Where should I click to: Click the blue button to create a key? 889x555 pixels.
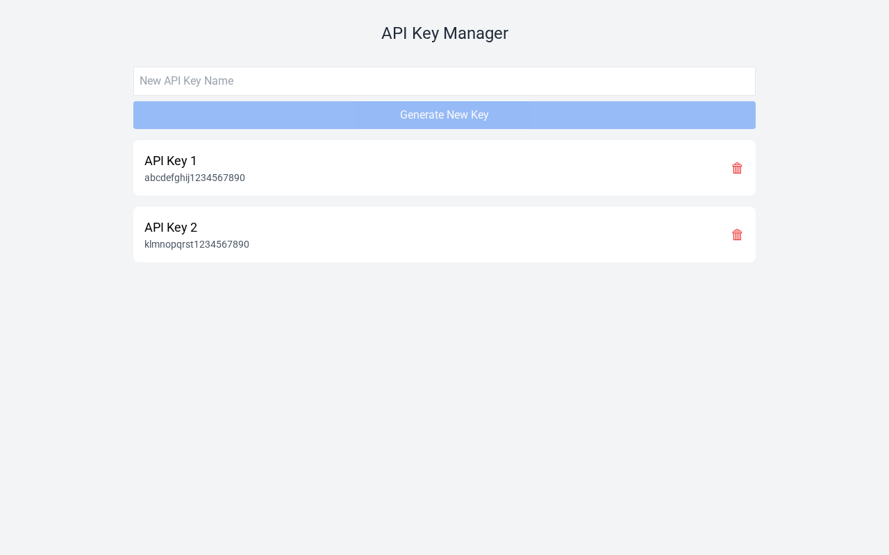click(444, 115)
